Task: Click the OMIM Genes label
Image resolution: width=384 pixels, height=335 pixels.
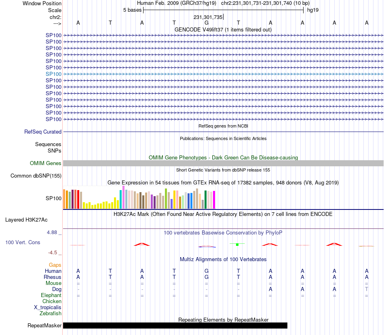Action: (45, 163)
